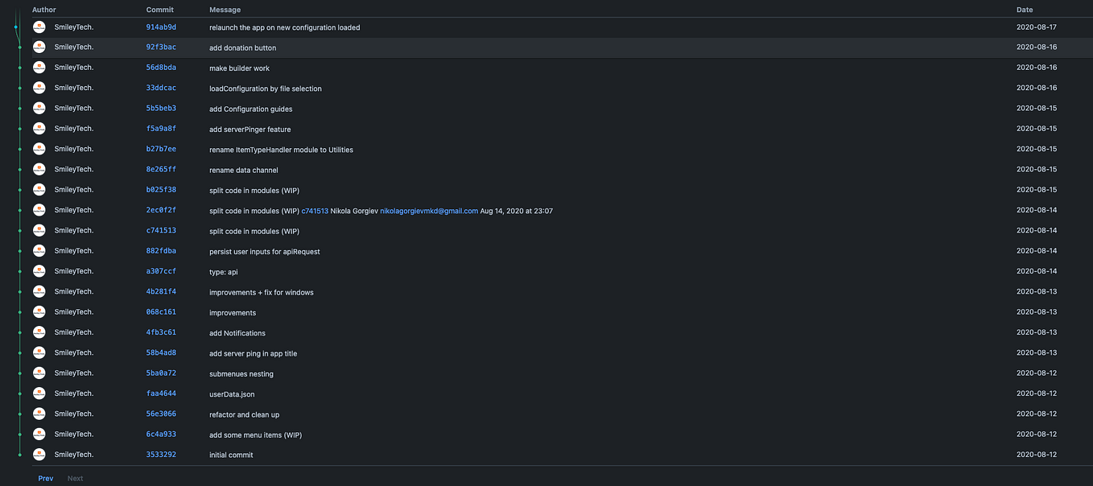Click the SmileyTech avatar on the initial commit row
The width and height of the screenshot is (1093, 486).
39,454
